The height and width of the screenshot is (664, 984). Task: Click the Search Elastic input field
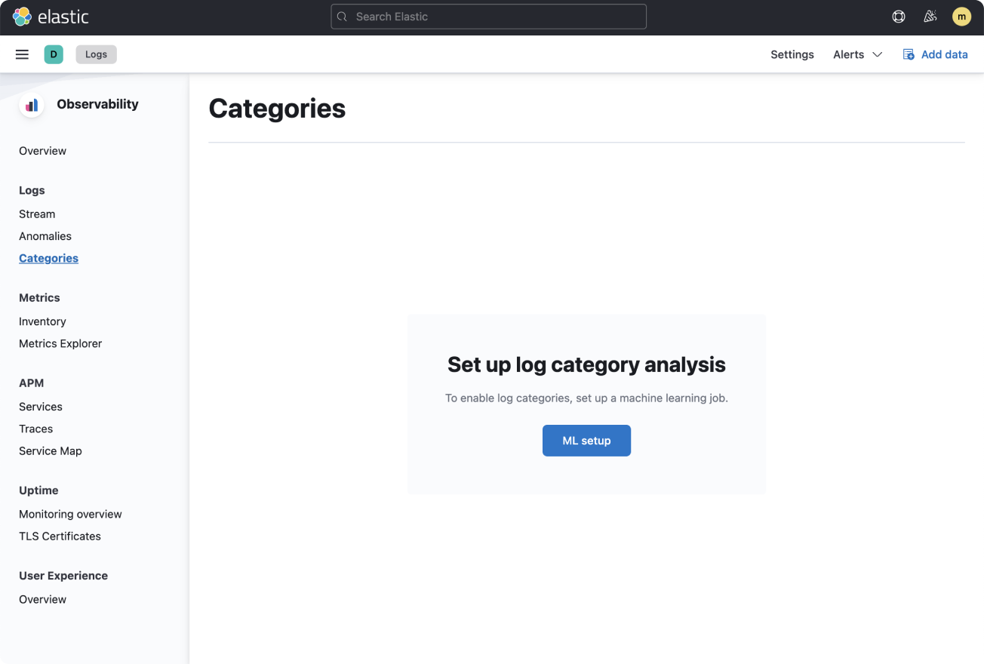click(488, 16)
